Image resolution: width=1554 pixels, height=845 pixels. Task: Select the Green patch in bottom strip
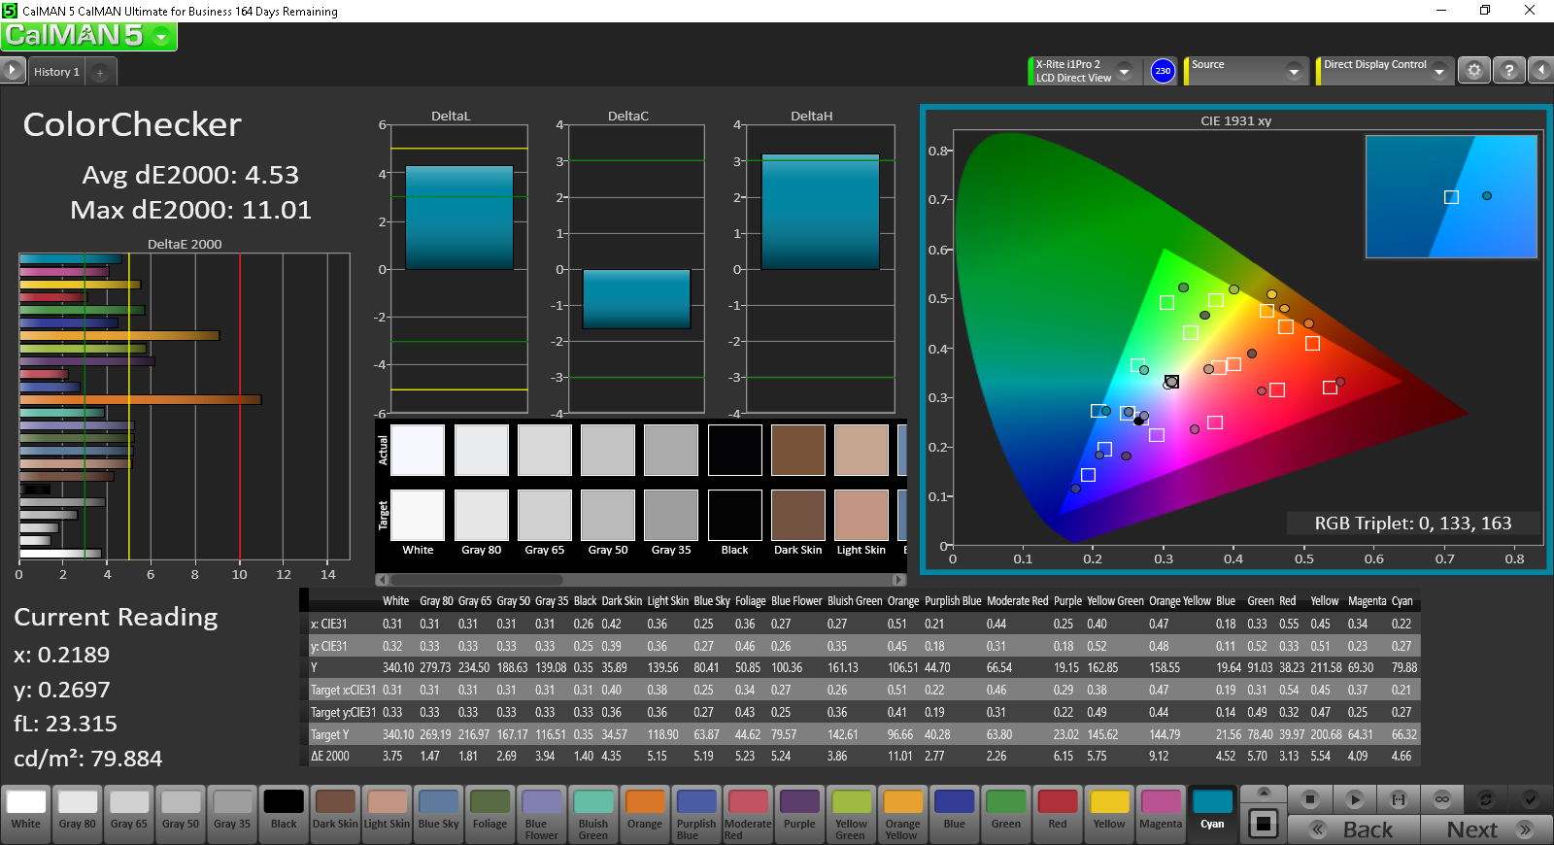1005,813
